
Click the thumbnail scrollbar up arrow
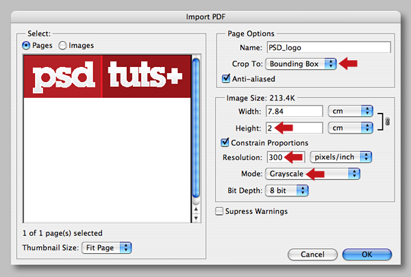tap(196, 209)
